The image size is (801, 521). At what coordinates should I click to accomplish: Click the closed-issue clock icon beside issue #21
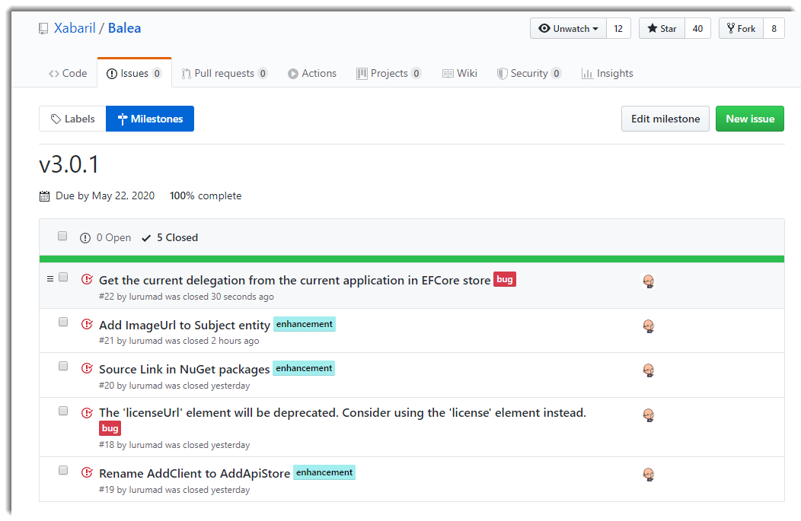pos(86,322)
